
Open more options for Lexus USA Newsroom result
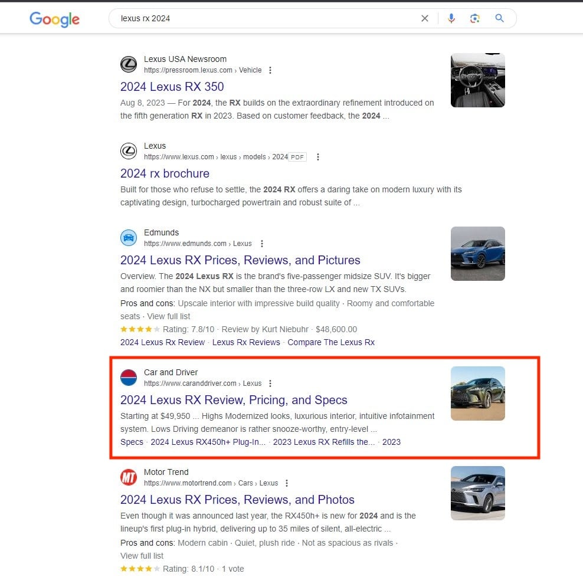270,70
